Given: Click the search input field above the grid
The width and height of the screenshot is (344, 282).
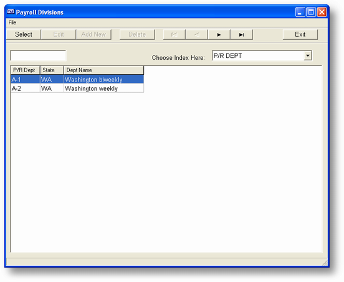Looking at the screenshot, I should 38,55.
